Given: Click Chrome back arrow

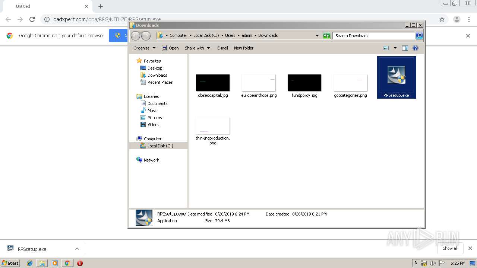Looking at the screenshot, I should [8, 19].
